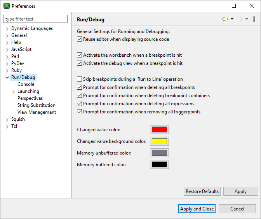Pick the Memory buffered black color swatch
Screen dimensions: 261x219
(159, 164)
